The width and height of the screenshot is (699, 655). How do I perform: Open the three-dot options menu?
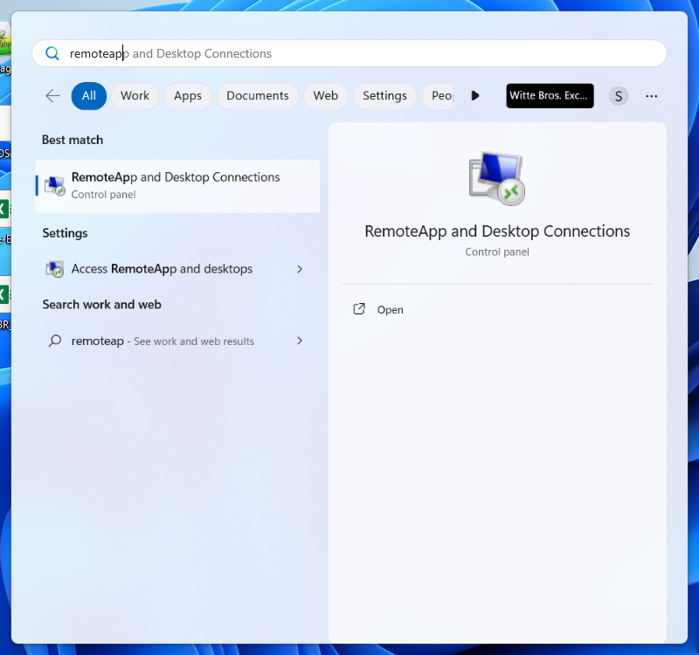[651, 96]
